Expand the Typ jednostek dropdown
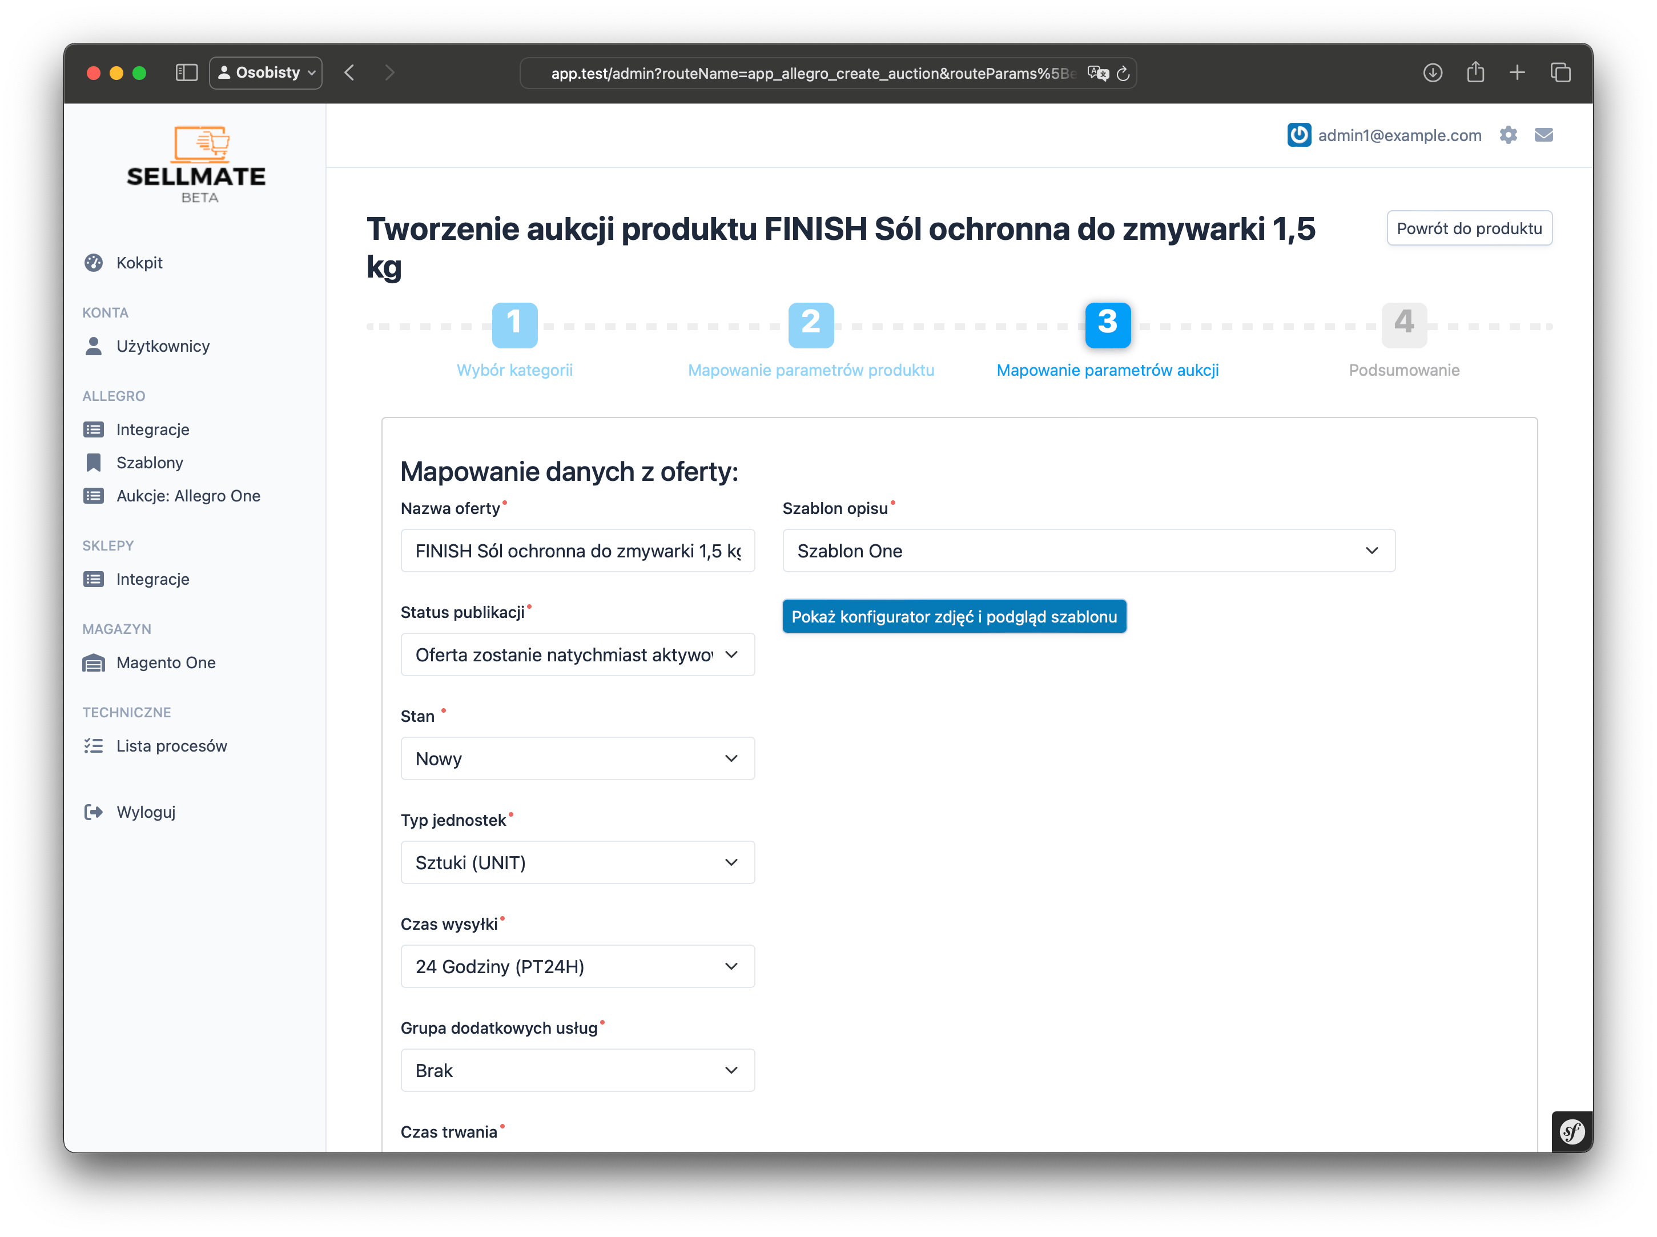Image resolution: width=1657 pixels, height=1237 pixels. pos(577,862)
